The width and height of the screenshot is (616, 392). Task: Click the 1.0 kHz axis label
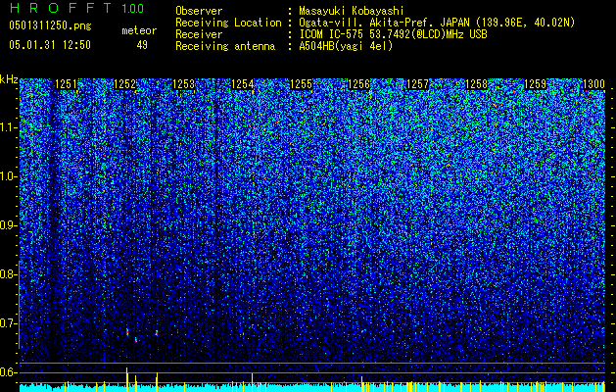9,176
